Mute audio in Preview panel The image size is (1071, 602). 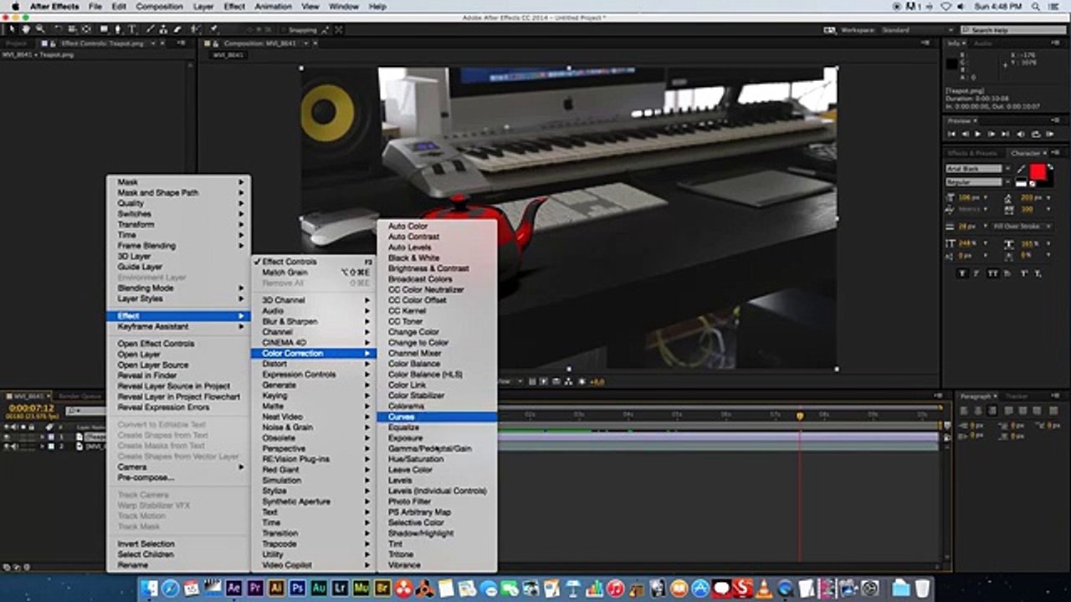coord(1021,134)
